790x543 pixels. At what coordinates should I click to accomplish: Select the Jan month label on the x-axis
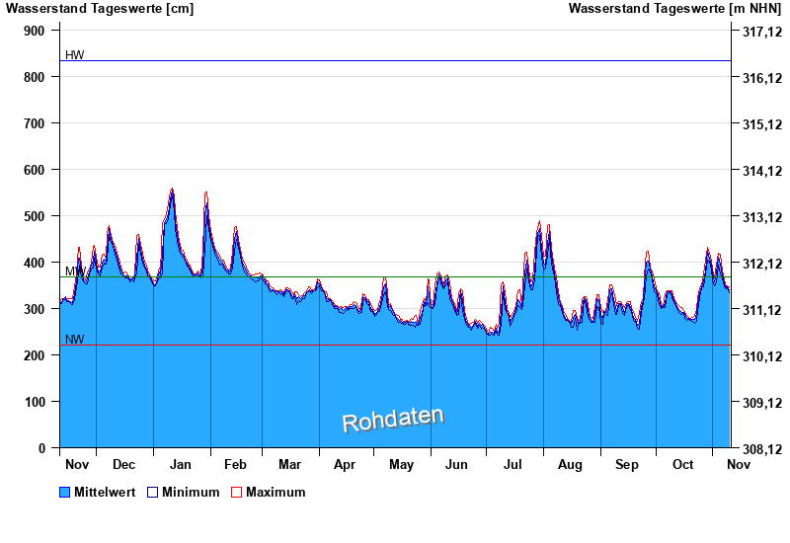click(x=182, y=464)
